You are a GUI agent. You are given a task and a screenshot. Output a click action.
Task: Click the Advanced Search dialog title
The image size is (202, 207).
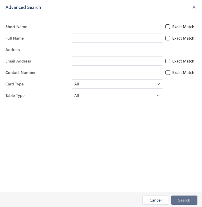pos(23,7)
